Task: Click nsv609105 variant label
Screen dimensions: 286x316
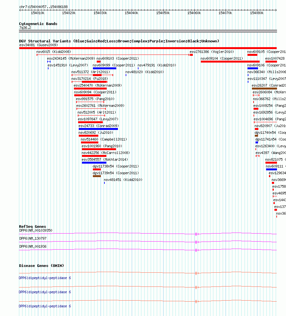Action: 266,52
